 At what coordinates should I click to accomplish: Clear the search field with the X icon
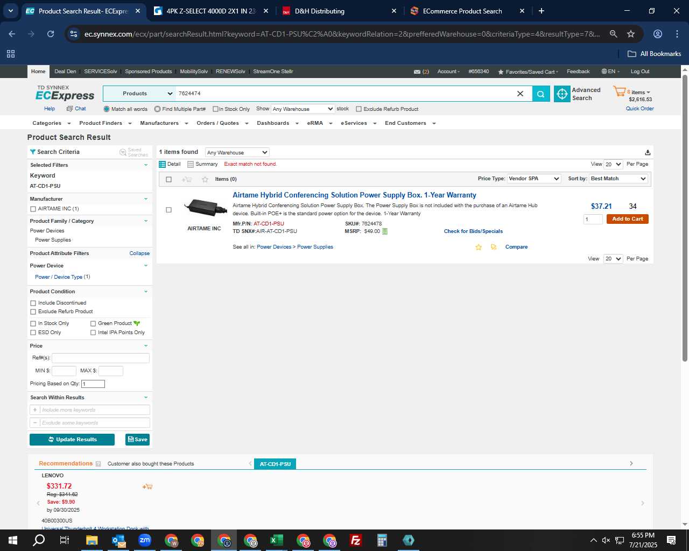pos(520,94)
